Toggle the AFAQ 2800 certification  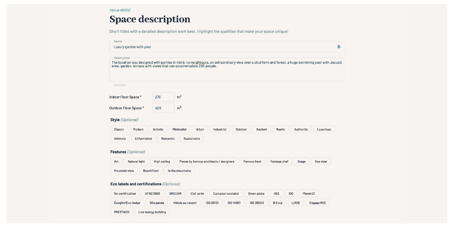tap(152, 194)
